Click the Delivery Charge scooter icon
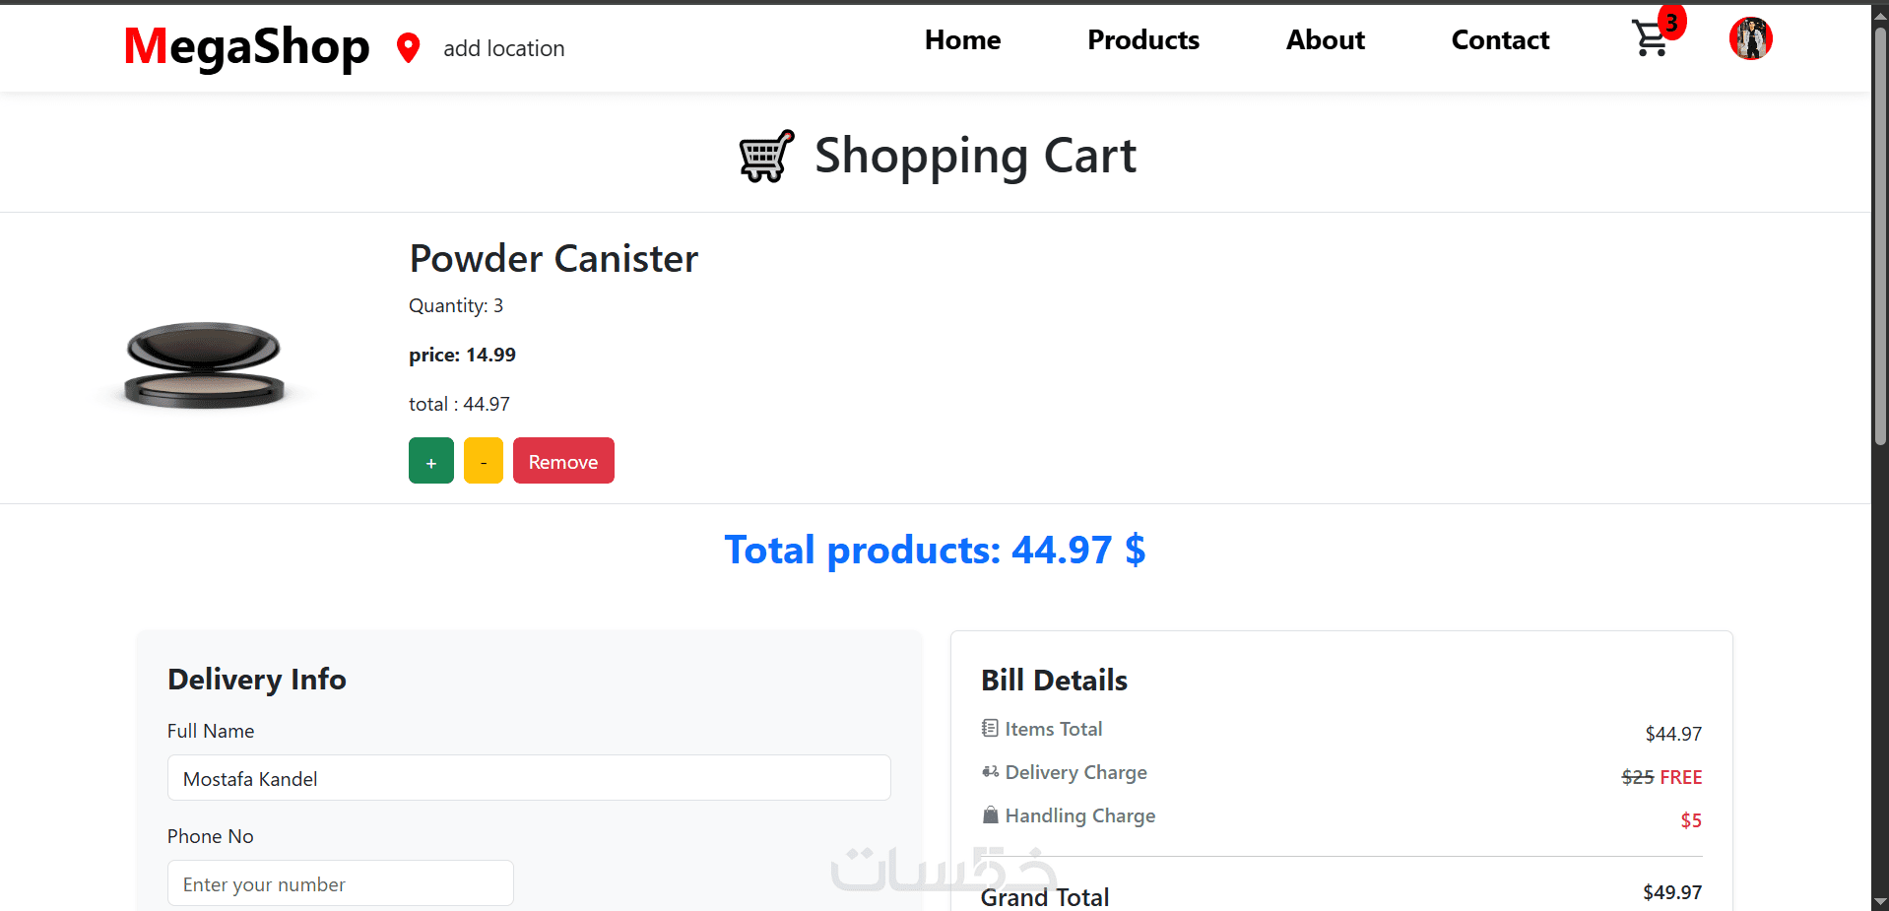This screenshot has width=1889, height=911. pos(990,771)
